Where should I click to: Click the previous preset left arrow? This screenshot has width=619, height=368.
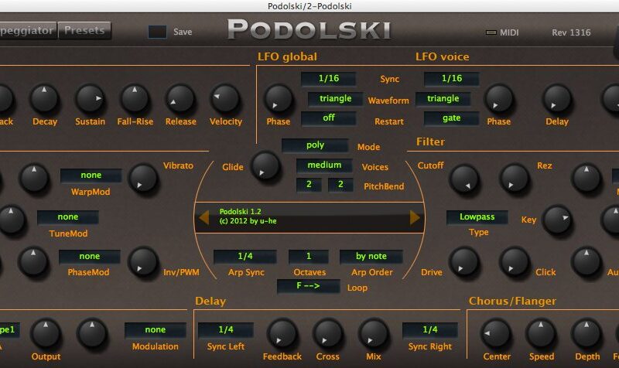[x=203, y=218]
